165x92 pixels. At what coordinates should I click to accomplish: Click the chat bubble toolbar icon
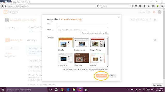pyautogui.click(x=153, y=6)
